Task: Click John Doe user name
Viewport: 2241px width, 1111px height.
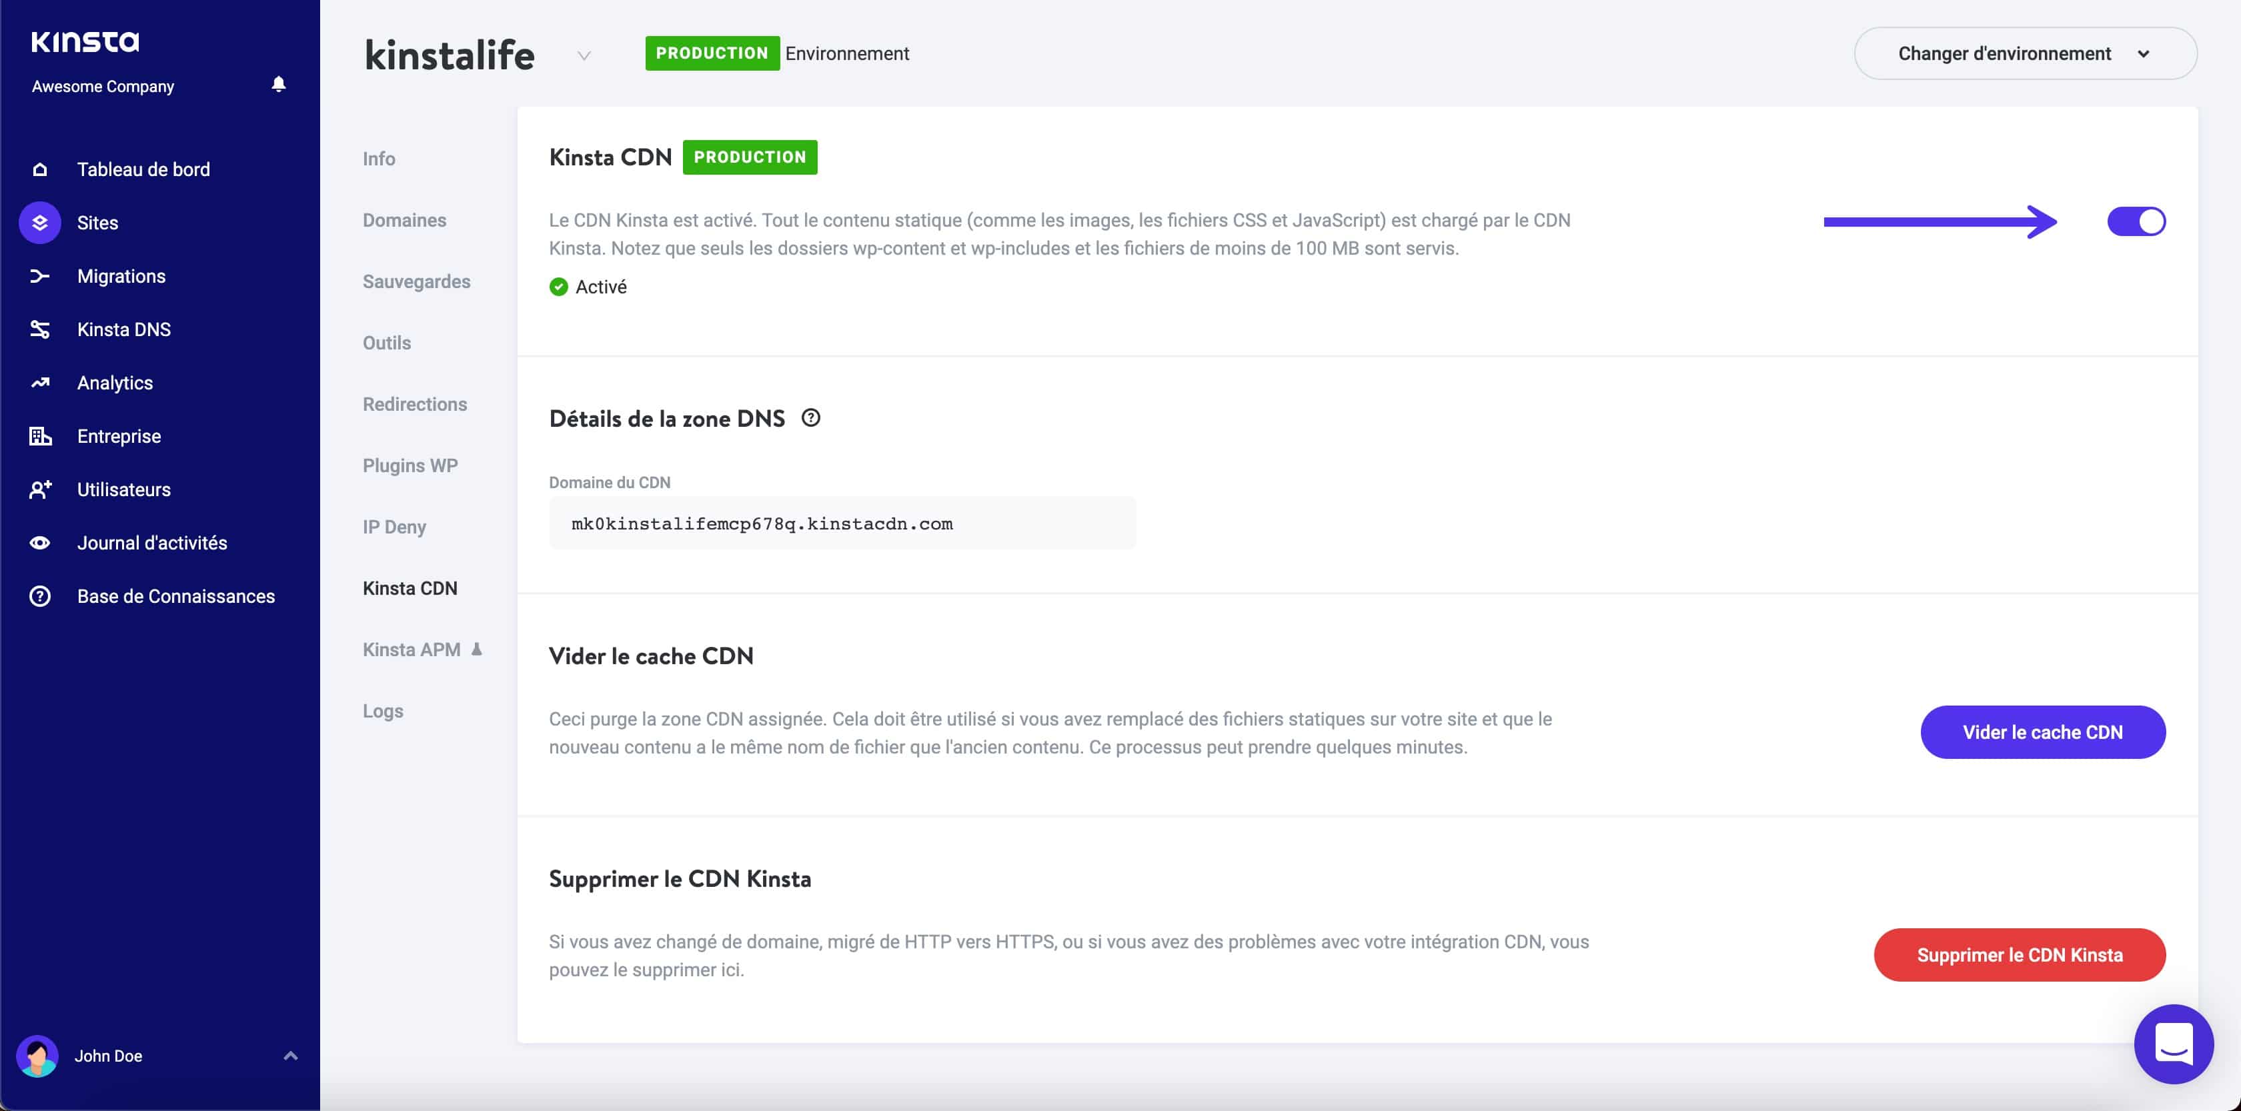Action: point(108,1056)
